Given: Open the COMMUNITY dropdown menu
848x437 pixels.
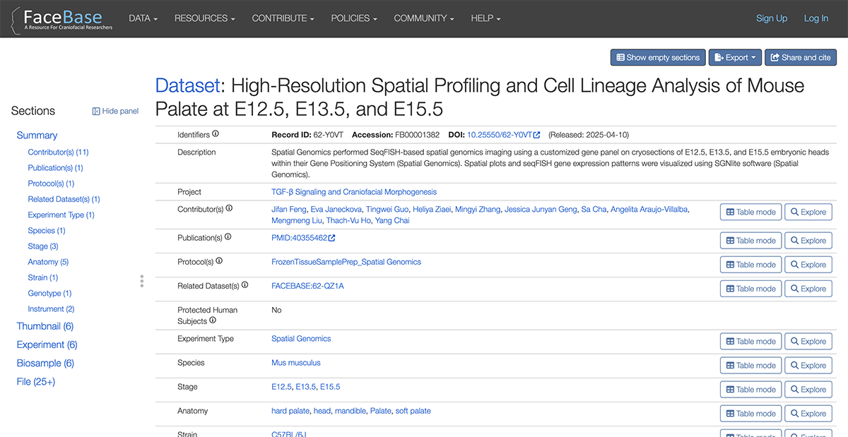Looking at the screenshot, I should 423,18.
